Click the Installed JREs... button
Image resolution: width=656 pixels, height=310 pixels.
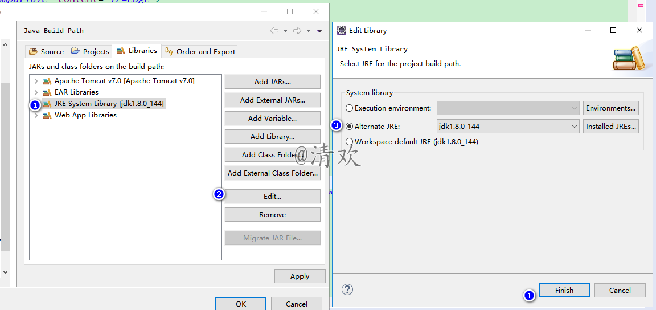click(x=611, y=126)
